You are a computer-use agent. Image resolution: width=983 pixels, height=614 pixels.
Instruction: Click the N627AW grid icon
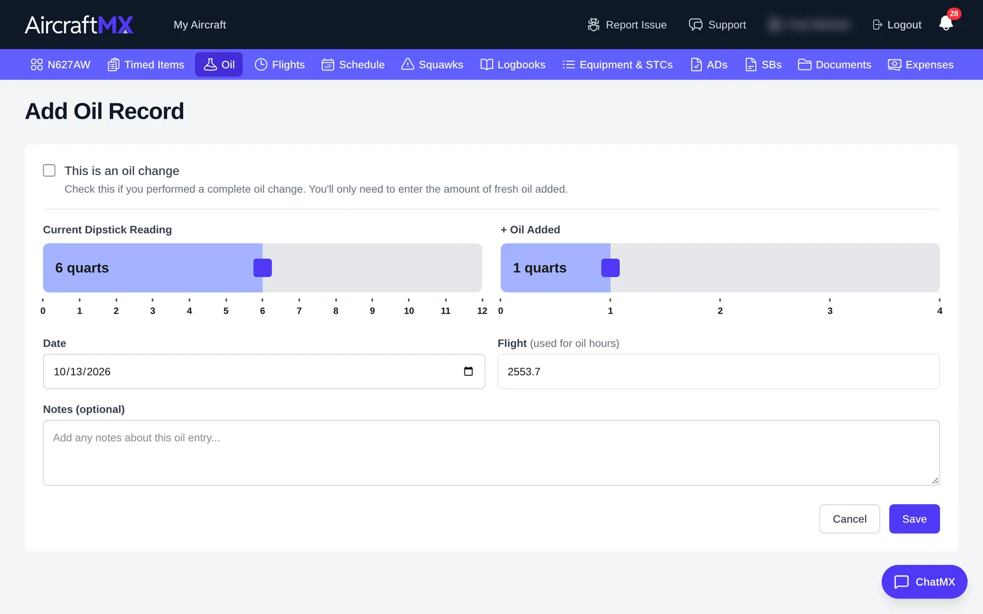click(x=37, y=64)
